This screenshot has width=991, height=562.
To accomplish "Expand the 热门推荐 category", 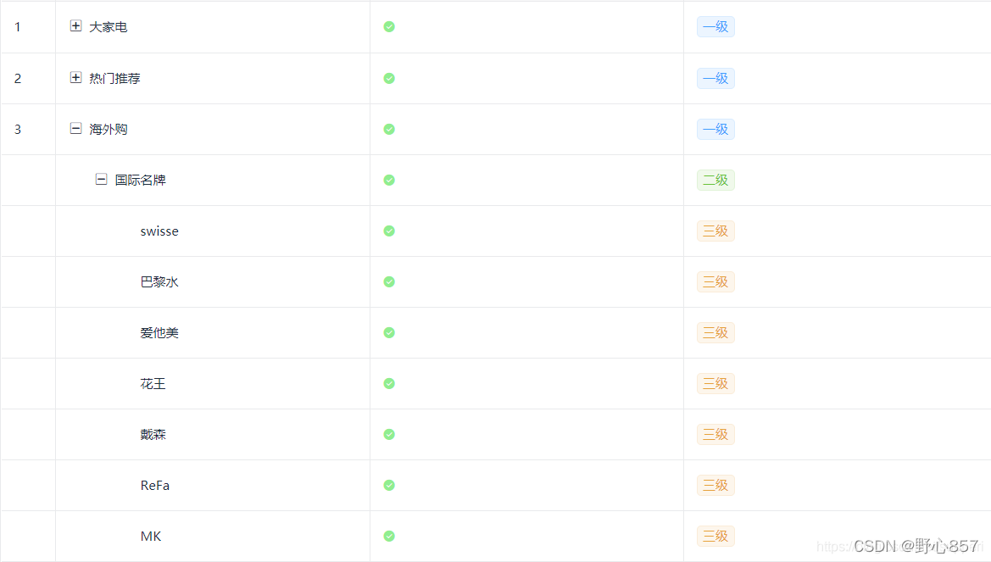I will [x=74, y=78].
